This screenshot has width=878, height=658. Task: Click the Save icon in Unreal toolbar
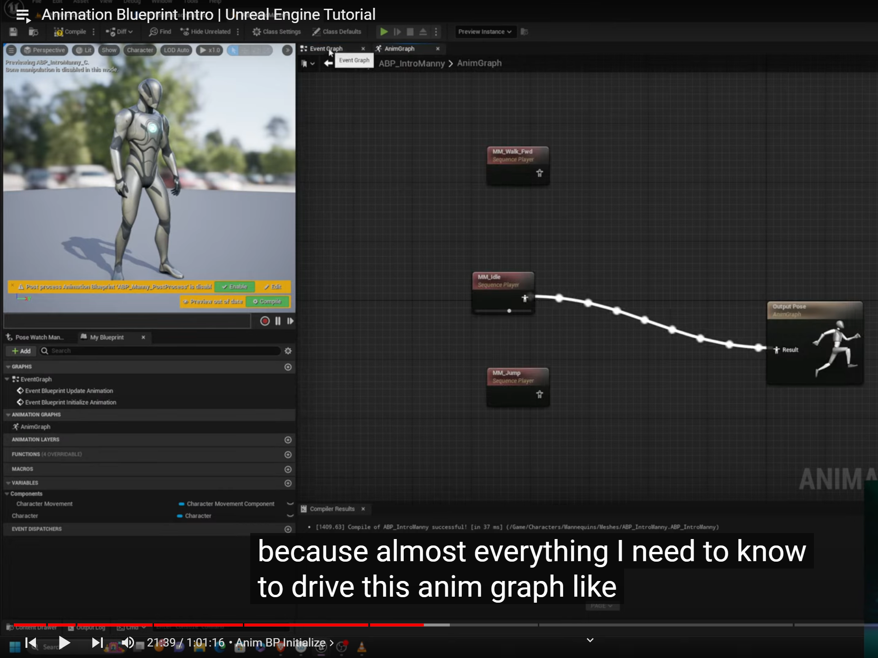(x=13, y=32)
